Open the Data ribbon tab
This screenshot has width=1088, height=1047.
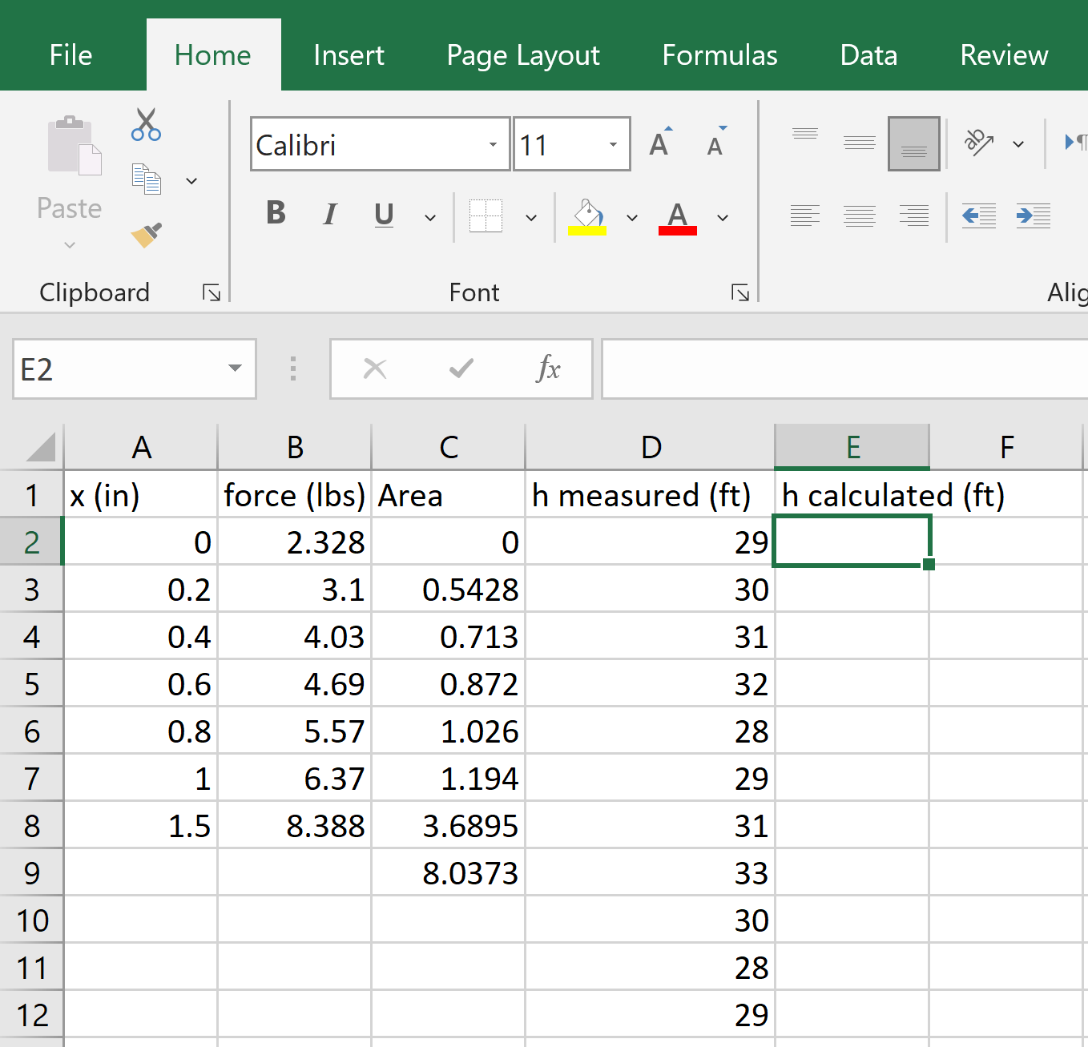(868, 54)
